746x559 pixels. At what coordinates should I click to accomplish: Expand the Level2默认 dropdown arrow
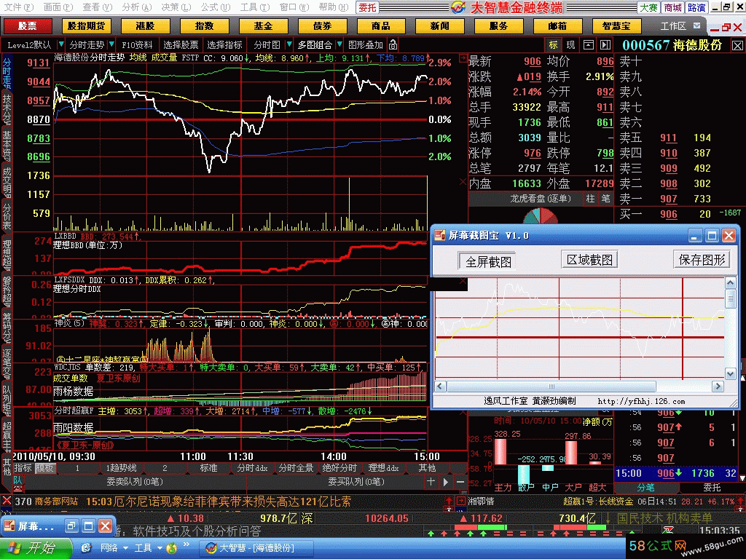pos(61,44)
